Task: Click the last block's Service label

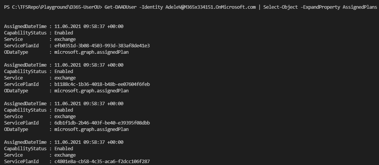Action: click(13, 155)
